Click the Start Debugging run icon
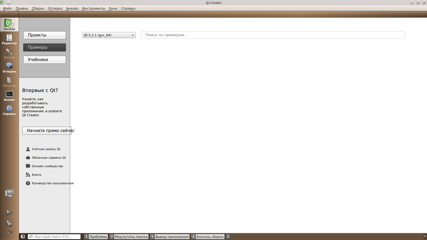427x240 pixels. pyautogui.click(x=9, y=223)
